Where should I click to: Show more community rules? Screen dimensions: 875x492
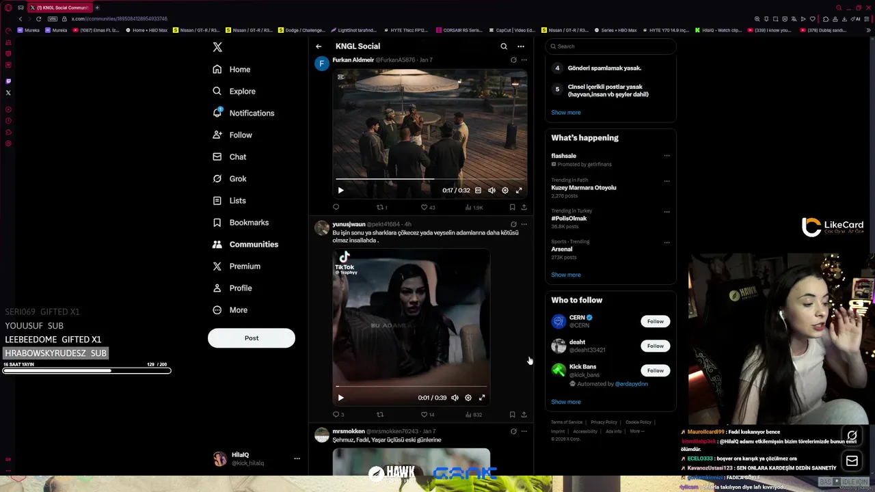[x=566, y=112]
